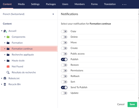Enable the Rollback notification toggle
The image size is (139, 108).
tap(64, 76)
